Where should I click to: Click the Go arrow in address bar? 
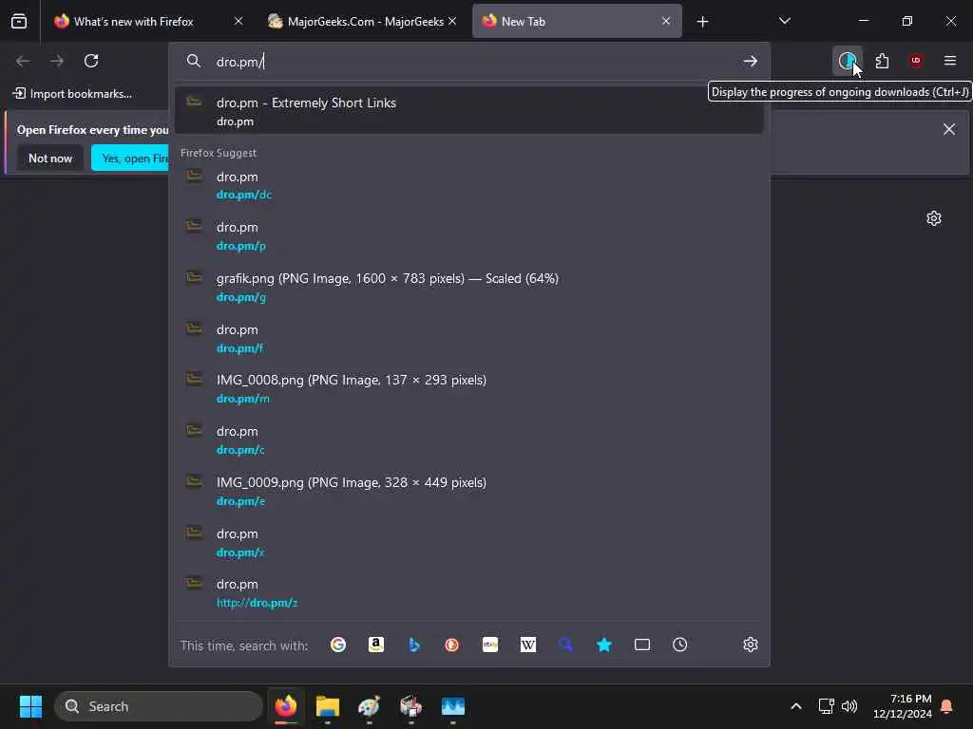point(751,61)
